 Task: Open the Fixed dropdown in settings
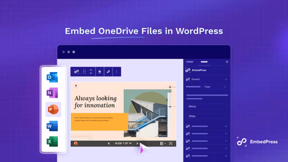pyautogui.click(x=215, y=87)
